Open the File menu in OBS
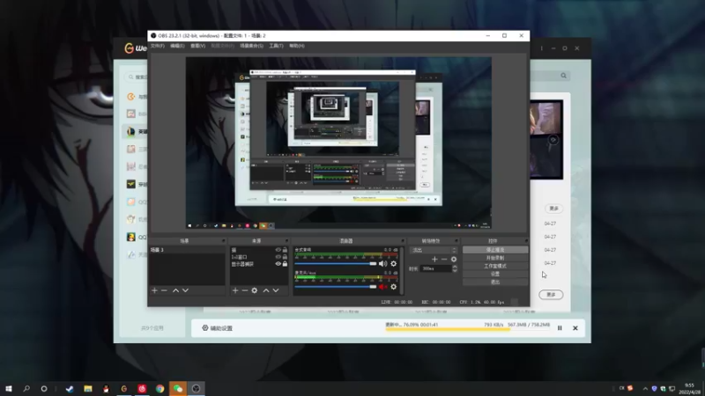The height and width of the screenshot is (396, 705). 158,46
